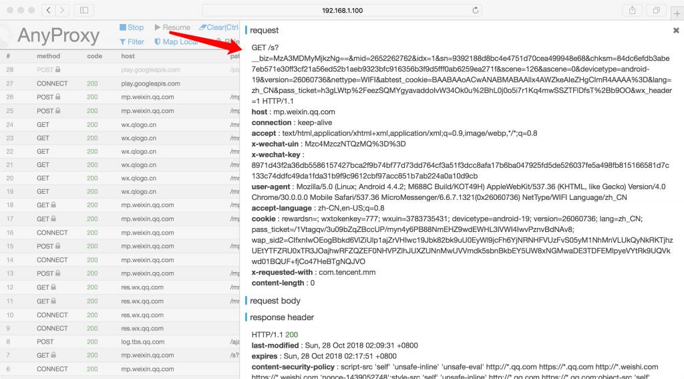The image size is (684, 379).
Task: Reload the page with the refresh icon
Action: tap(475, 10)
